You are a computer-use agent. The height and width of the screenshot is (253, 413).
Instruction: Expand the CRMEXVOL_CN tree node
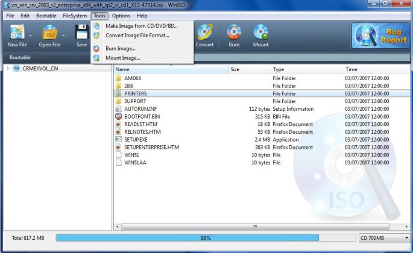[x=8, y=69]
